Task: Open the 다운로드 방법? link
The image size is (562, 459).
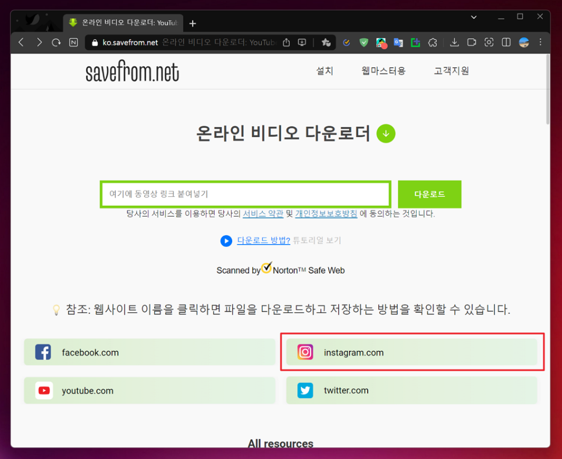Action: [x=264, y=240]
